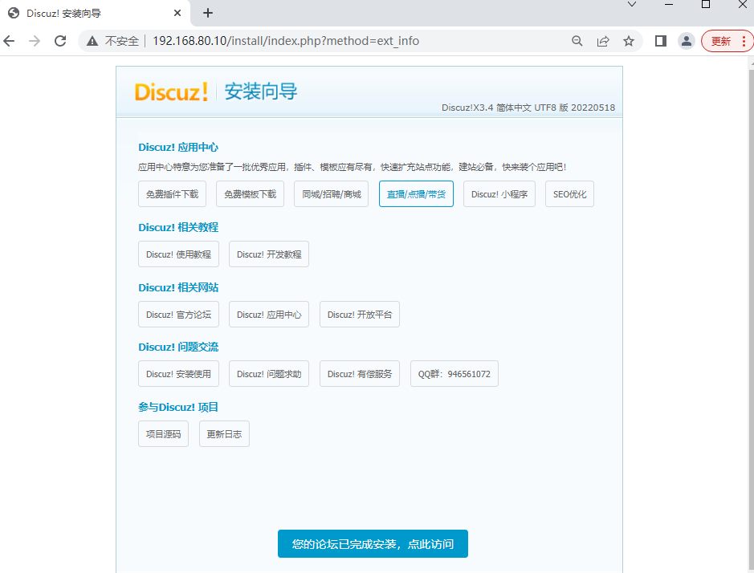Image resolution: width=754 pixels, height=573 pixels.
Task: Open Discuz! 问题求助
Action: 269,374
